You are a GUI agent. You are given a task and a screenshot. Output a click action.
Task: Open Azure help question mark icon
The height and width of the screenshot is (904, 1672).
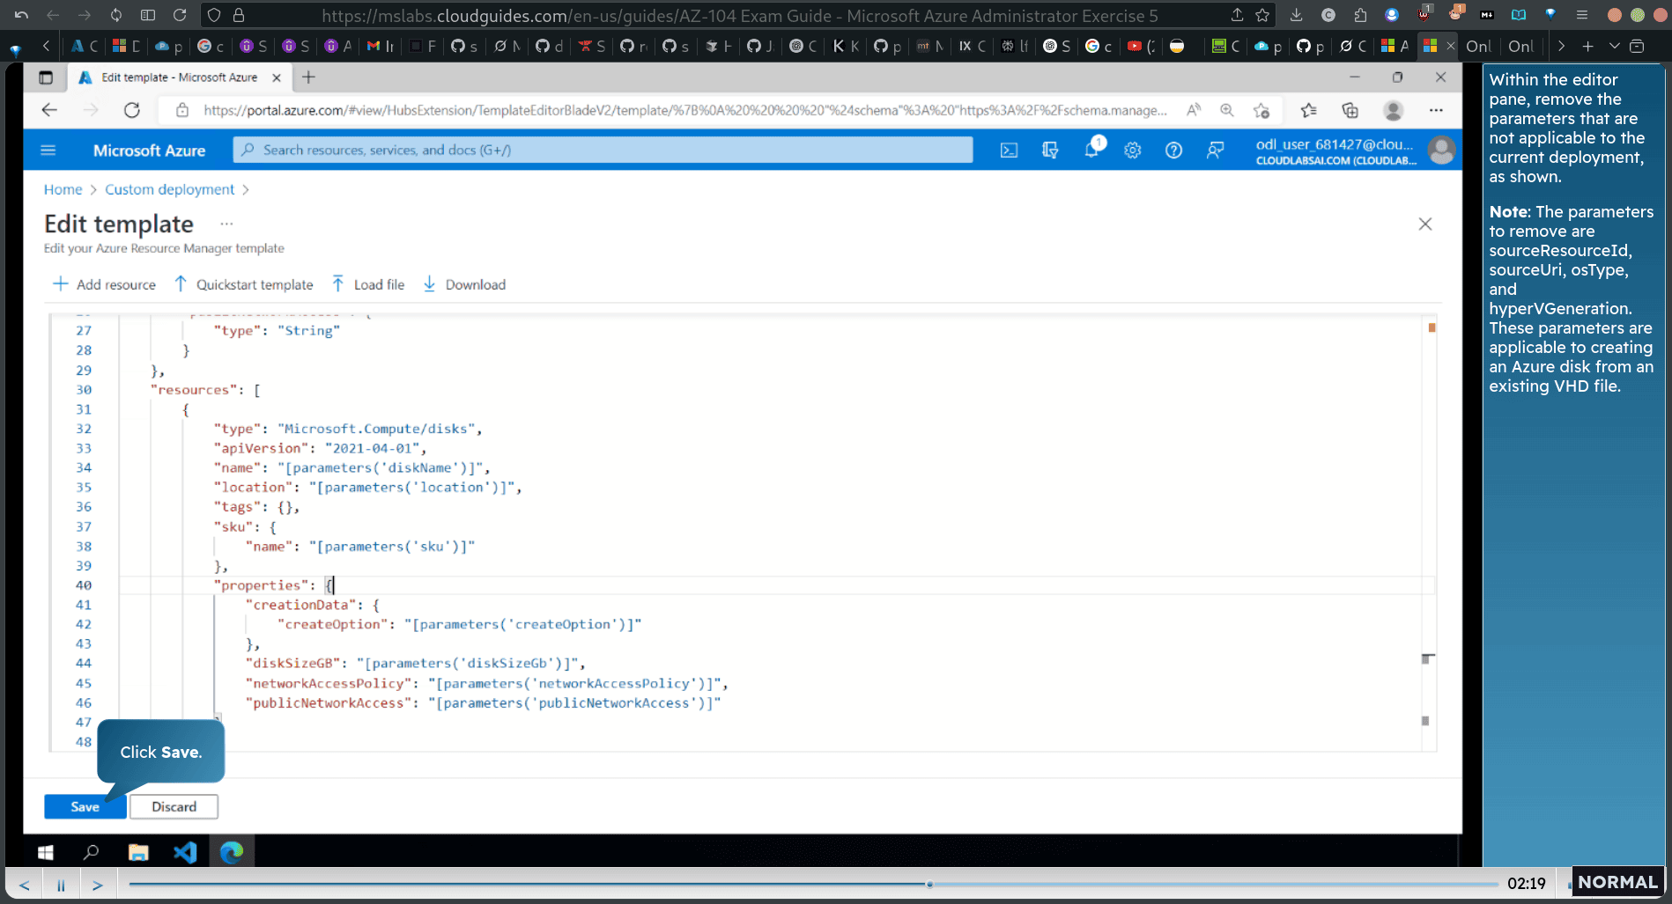point(1173,151)
